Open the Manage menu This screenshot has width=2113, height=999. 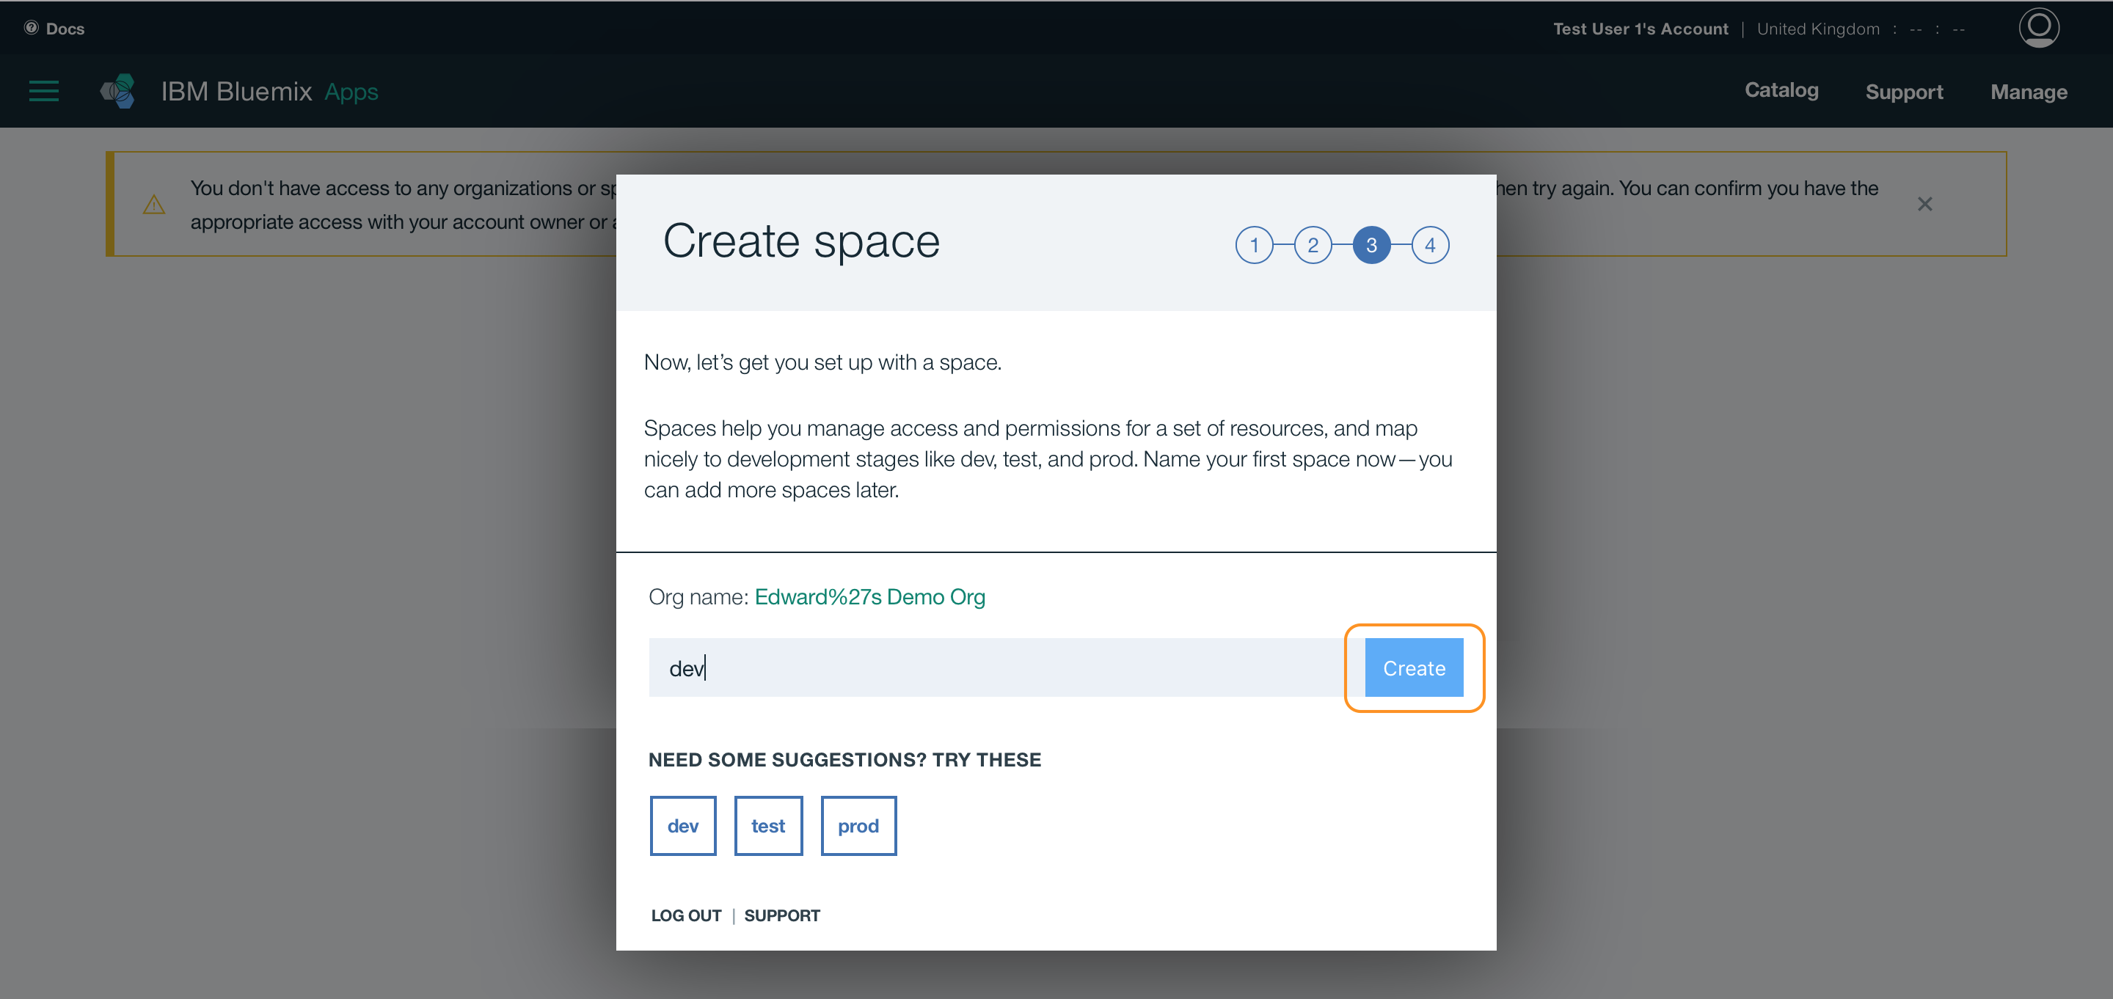(2029, 92)
